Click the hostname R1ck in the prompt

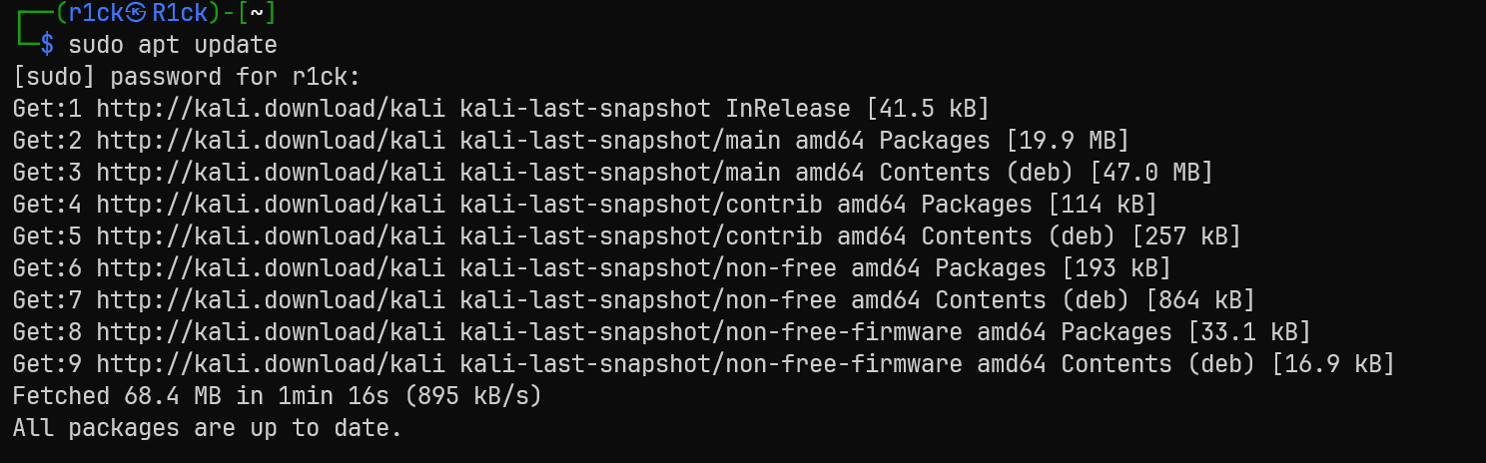(180, 13)
